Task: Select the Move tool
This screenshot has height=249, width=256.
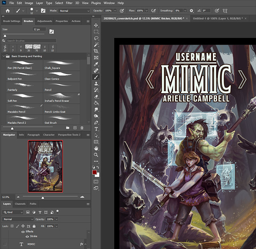Action: [96, 25]
